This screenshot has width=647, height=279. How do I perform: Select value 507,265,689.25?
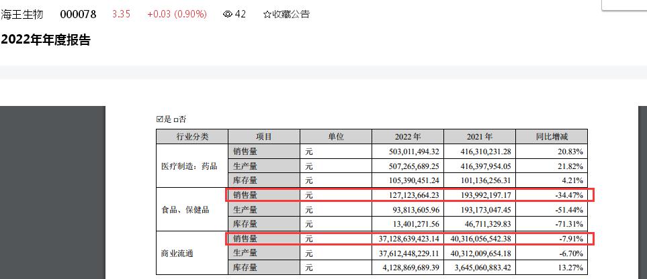pos(415,166)
